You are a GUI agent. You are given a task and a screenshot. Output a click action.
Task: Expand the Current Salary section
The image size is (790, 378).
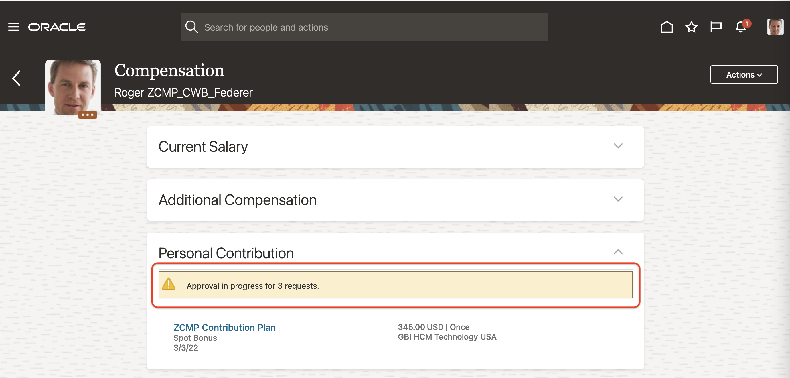click(x=618, y=146)
